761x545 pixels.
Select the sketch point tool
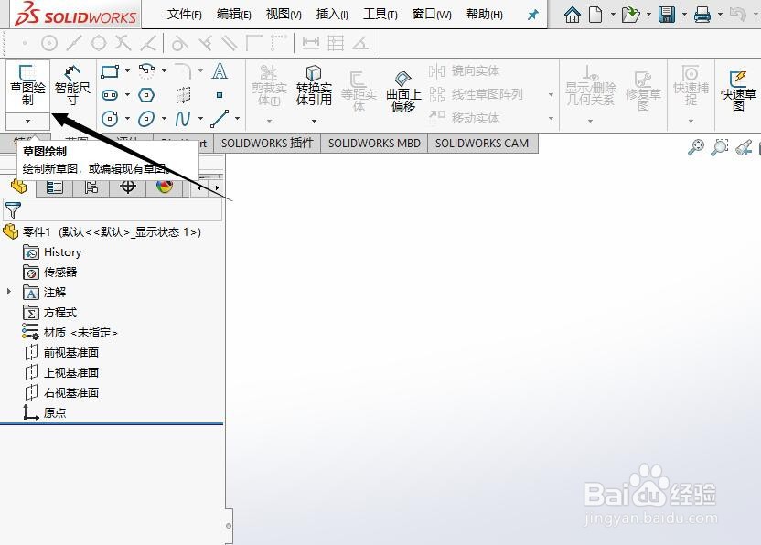pos(220,95)
